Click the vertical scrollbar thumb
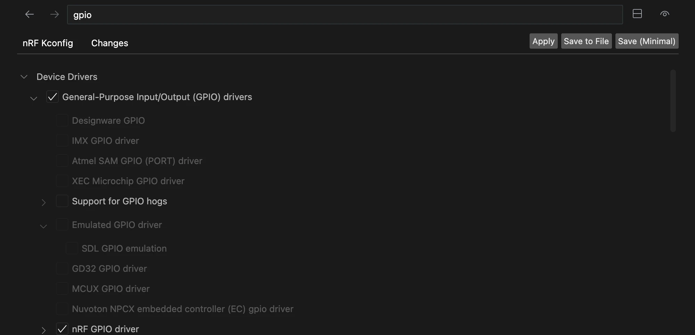 pyautogui.click(x=673, y=101)
